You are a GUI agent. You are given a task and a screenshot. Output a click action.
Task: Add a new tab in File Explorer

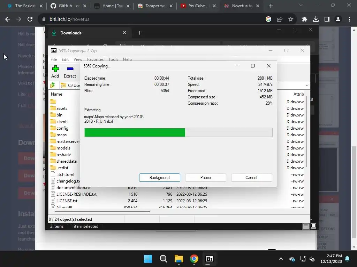pos(139,33)
